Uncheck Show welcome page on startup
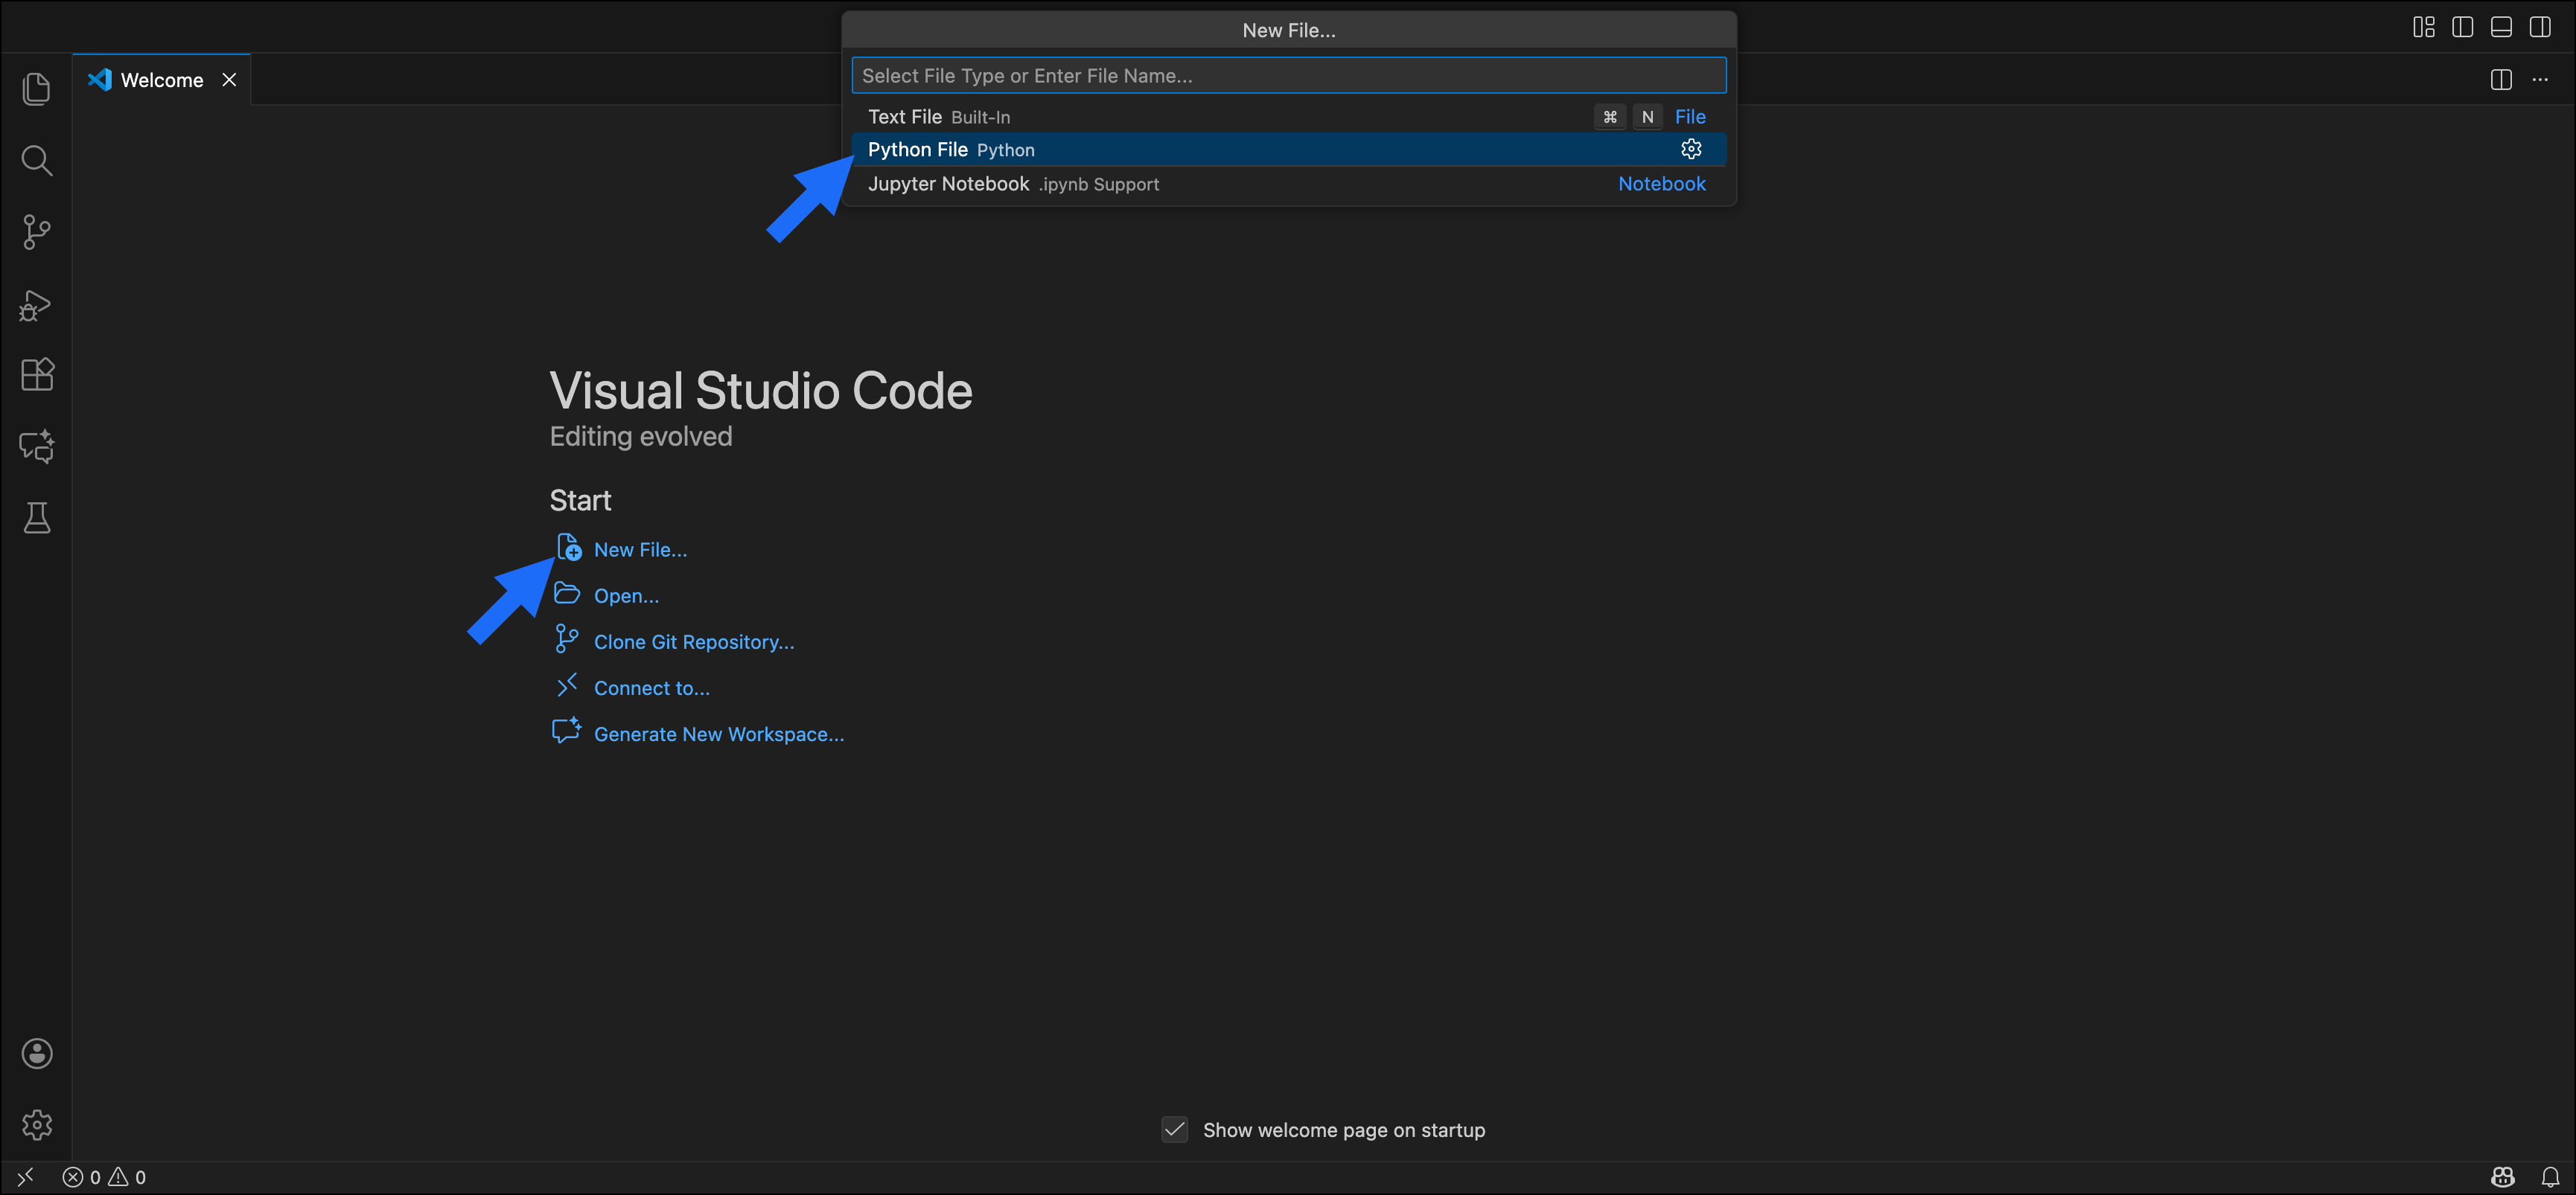2576x1195 pixels. point(1174,1129)
